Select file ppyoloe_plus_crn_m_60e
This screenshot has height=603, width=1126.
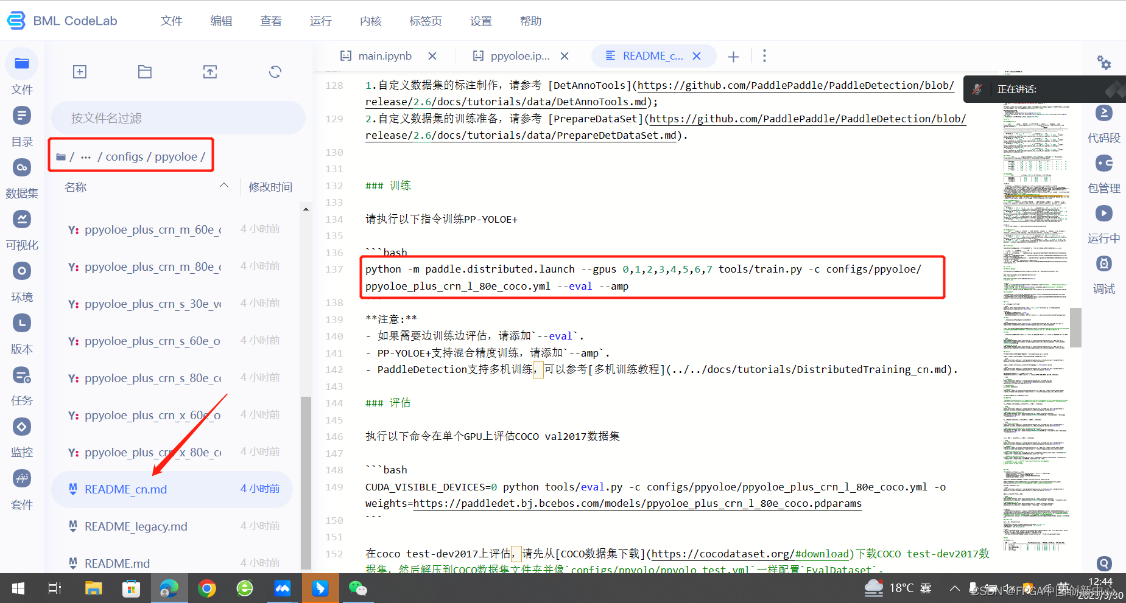coord(172,229)
